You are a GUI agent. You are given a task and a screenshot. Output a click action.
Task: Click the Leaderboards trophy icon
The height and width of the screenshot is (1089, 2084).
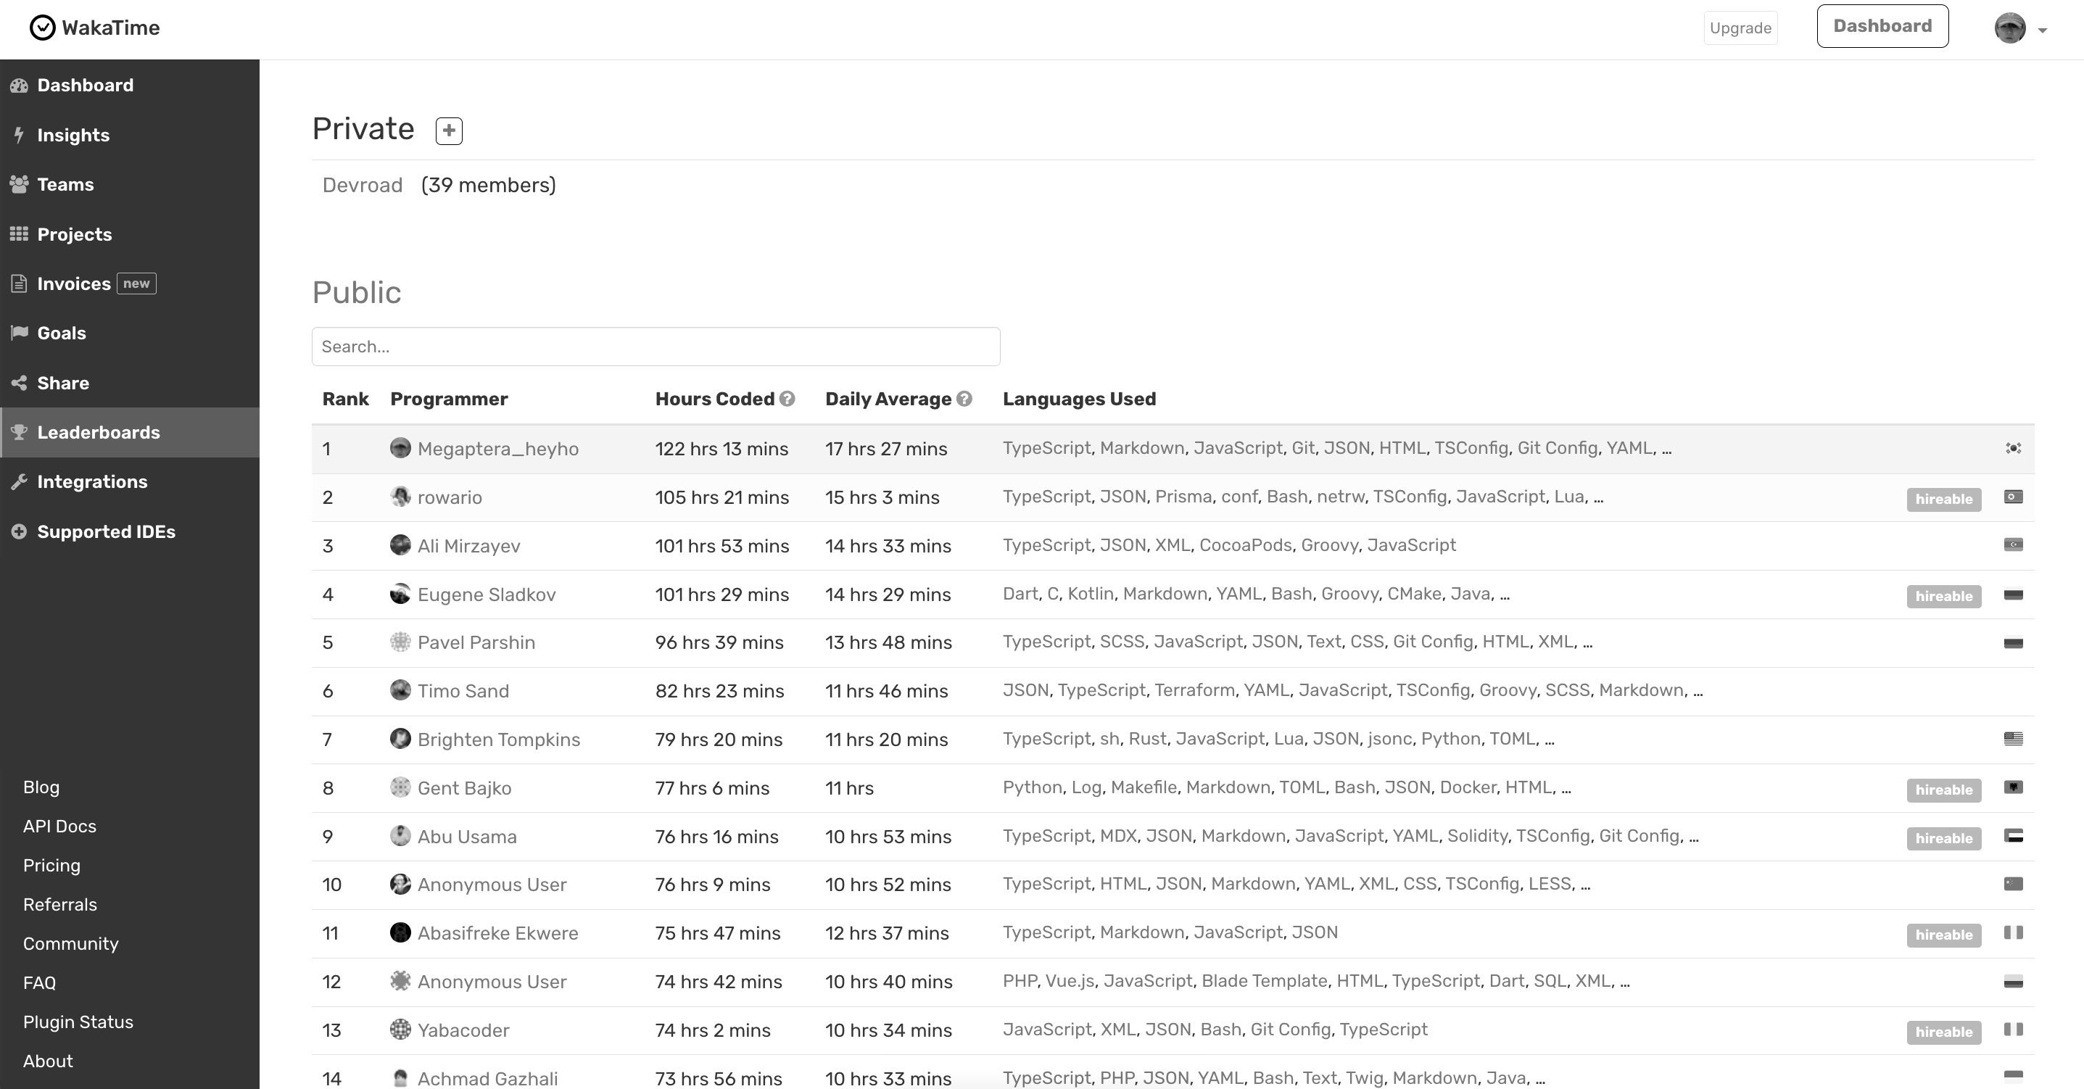pyautogui.click(x=20, y=432)
